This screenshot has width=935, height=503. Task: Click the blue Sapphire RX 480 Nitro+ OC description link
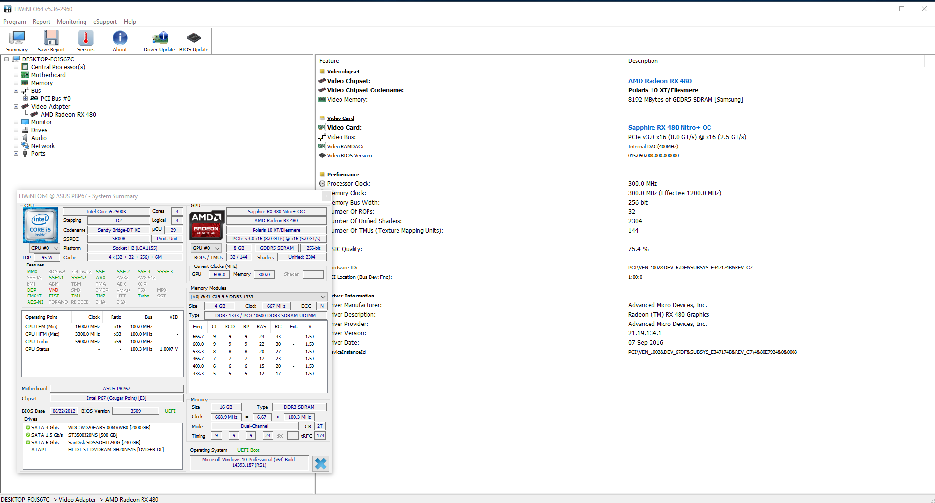pyautogui.click(x=670, y=128)
